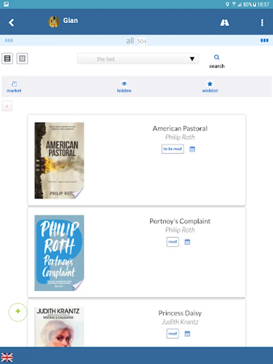This screenshot has width=273, height=364.
Task: Switch to grid view layout
Action: coord(22,59)
